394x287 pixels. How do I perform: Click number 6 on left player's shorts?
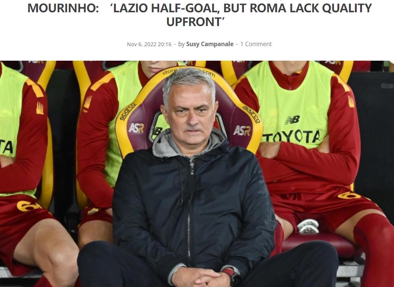pos(28,206)
